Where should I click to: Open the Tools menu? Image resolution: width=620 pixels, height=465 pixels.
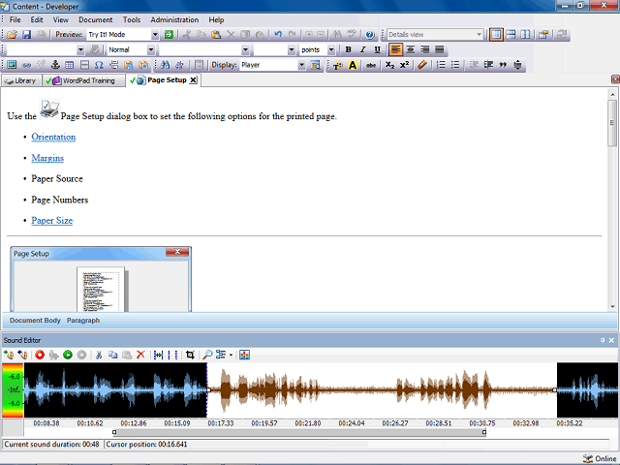coord(132,19)
